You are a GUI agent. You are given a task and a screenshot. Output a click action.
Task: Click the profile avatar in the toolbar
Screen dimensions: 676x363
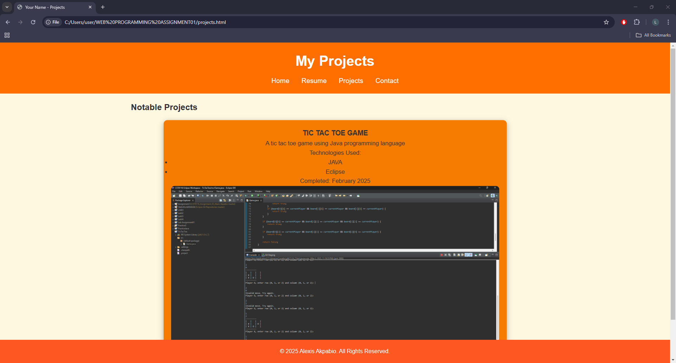655,22
